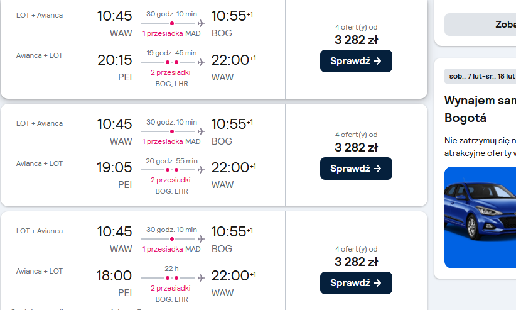Viewport: 516px width, 310px height.
Task: Click the blue rental car image
Action: coord(480,218)
